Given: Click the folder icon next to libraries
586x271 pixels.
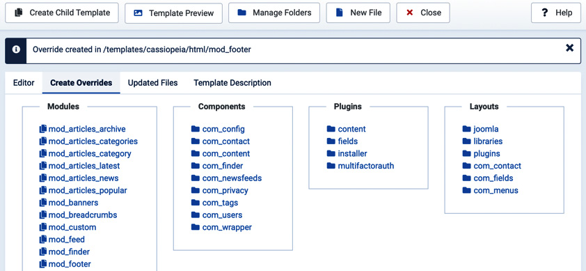Looking at the screenshot, I should [466, 141].
